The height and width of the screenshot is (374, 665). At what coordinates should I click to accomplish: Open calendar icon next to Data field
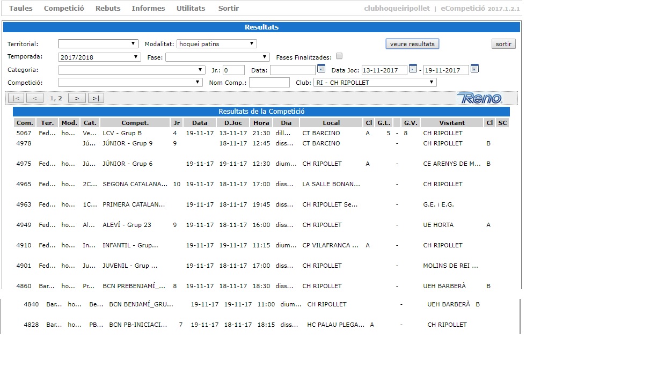point(321,69)
